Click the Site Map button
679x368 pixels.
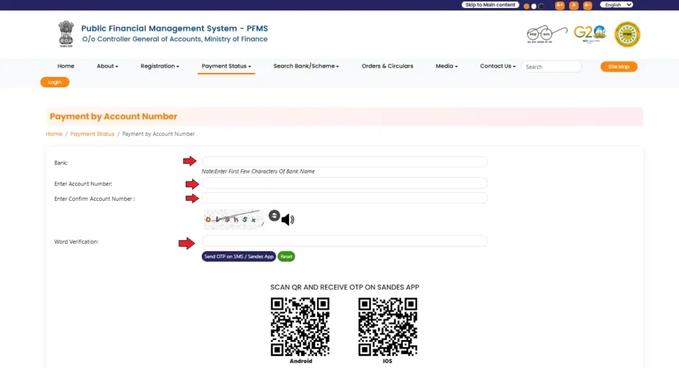point(619,67)
